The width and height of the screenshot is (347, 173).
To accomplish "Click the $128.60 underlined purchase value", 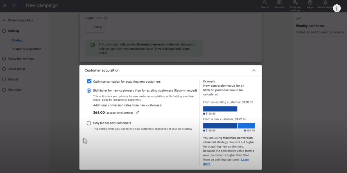I will pos(208,90).
